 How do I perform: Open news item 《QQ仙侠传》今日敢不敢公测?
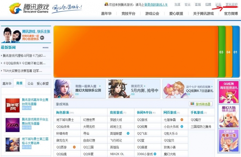pyautogui.click(x=24, y=63)
